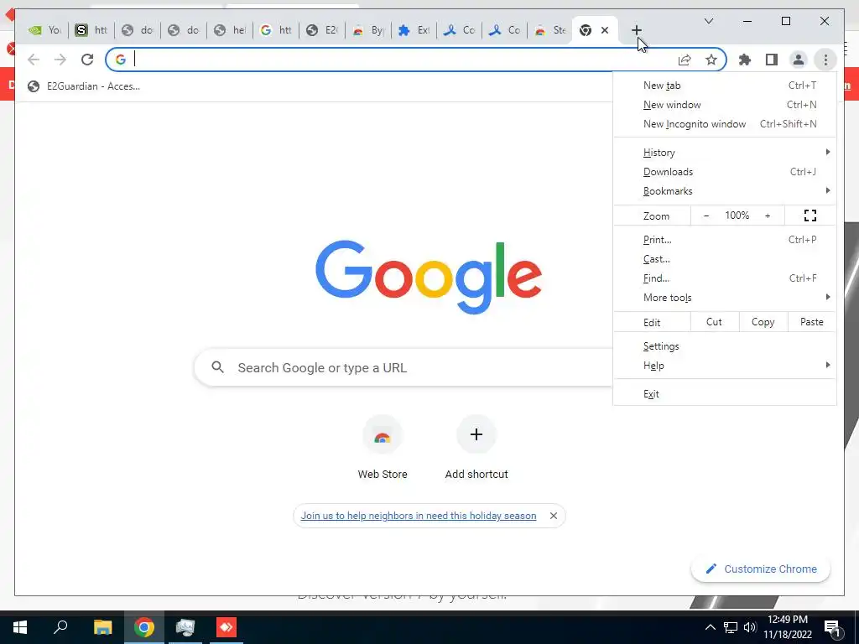Click Copy in the Edit row
859x644 pixels.
pyautogui.click(x=763, y=322)
